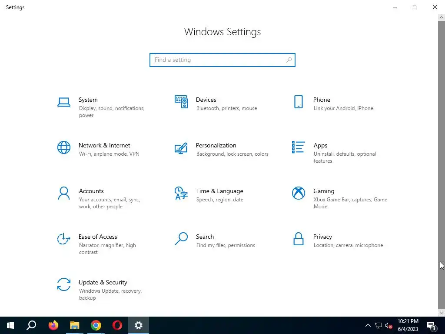445x334 pixels.
Task: Select the Settings gear taskbar icon
Action: 139,325
